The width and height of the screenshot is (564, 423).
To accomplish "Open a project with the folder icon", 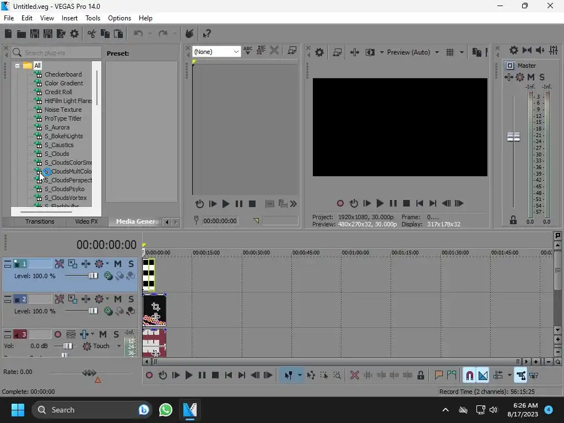I will coord(21,34).
